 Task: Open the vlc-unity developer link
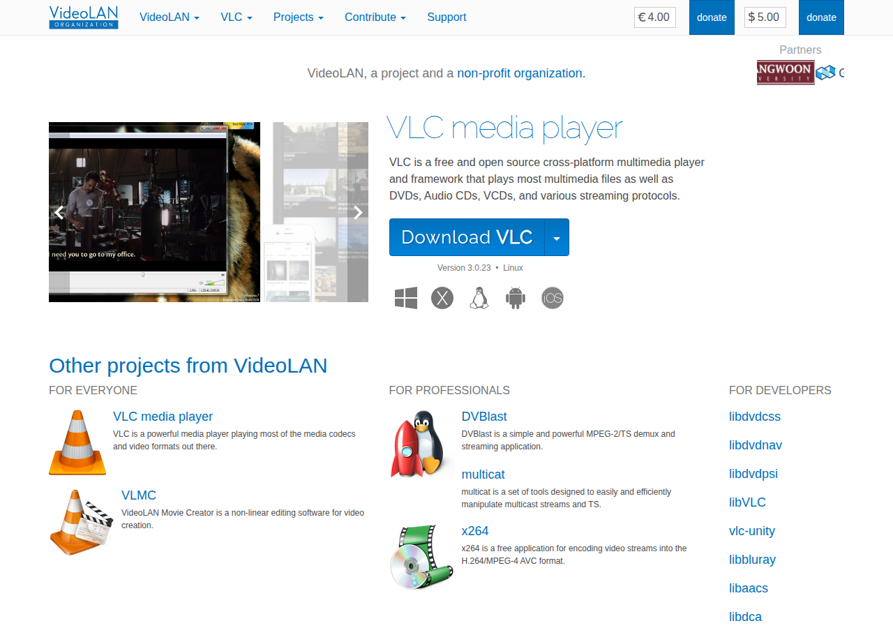[752, 531]
